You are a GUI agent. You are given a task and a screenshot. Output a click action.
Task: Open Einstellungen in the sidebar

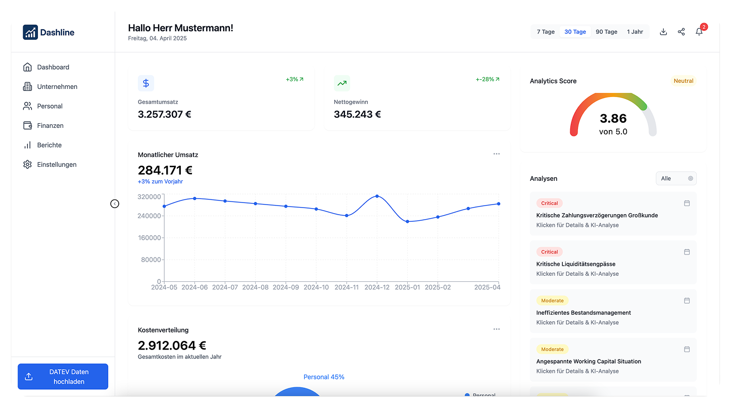57,165
